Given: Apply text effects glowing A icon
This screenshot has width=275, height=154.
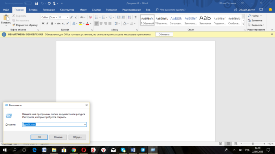Looking at the screenshot, I should point(74,23).
